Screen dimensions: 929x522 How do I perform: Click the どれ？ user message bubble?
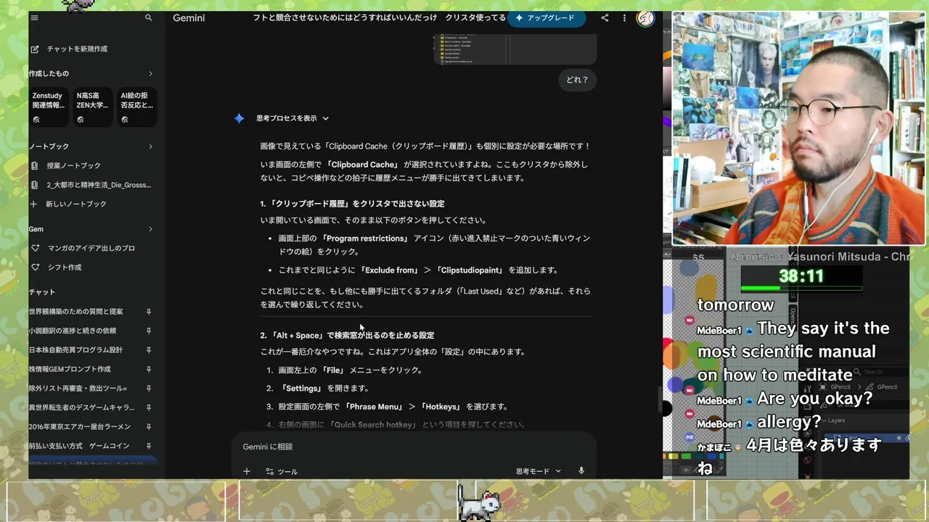[x=577, y=80]
